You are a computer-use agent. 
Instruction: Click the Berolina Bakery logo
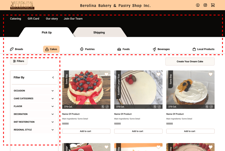tap(22, 5)
